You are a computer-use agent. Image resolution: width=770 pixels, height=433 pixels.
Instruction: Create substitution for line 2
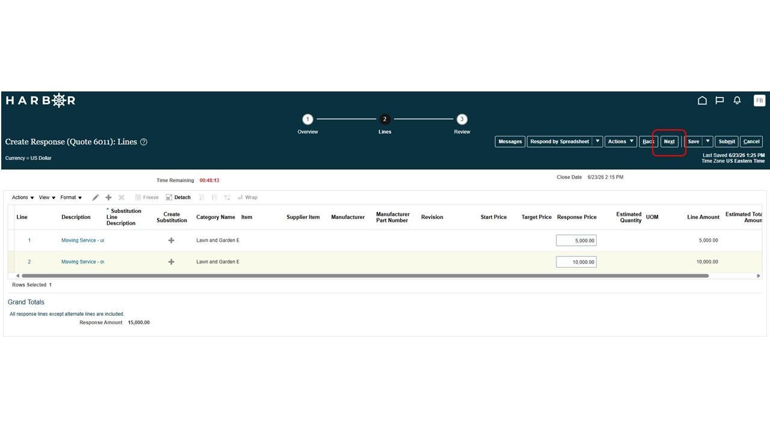[x=171, y=262]
